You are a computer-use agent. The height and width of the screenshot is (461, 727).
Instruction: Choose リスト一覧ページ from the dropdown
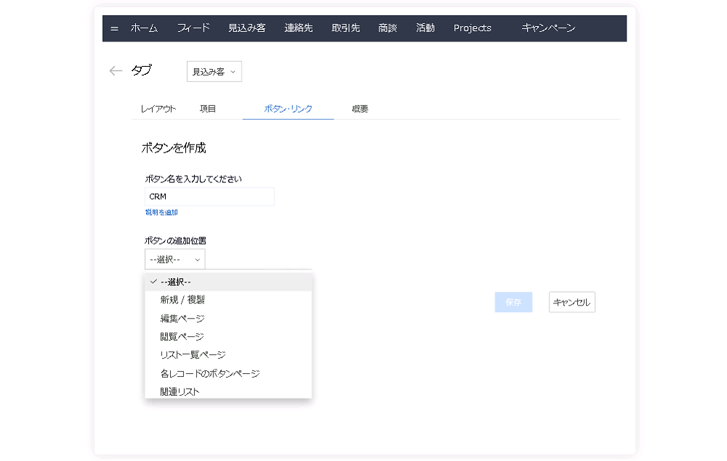click(x=228, y=355)
